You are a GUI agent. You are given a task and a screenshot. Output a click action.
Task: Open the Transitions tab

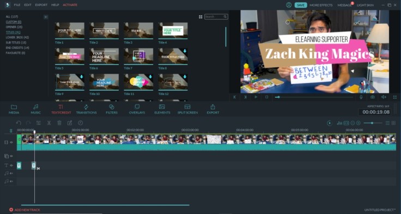coord(86,109)
